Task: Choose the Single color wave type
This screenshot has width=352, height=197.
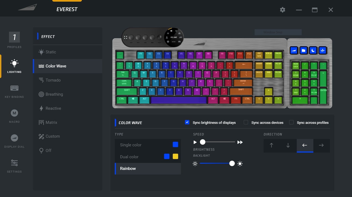Action: (x=148, y=145)
